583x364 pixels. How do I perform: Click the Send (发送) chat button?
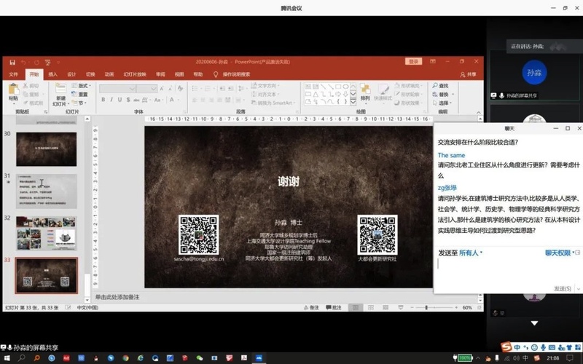click(562, 288)
